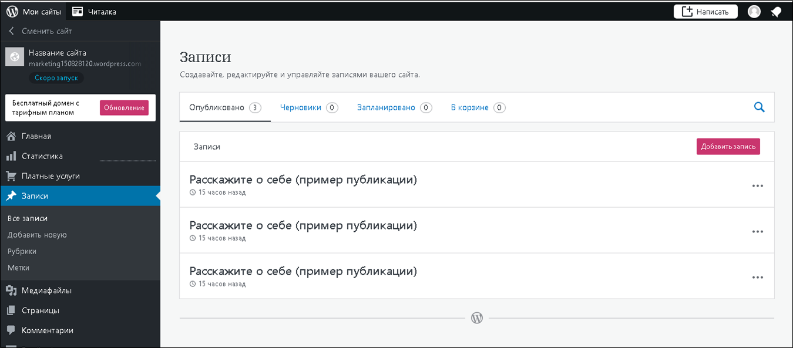Open the post search
The height and width of the screenshot is (348, 793).
[759, 107]
